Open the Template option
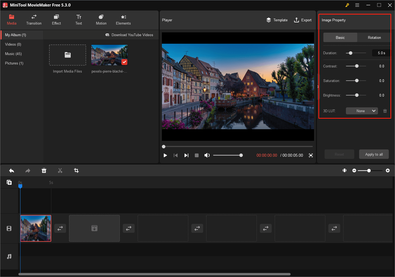This screenshot has height=277, width=395. (x=277, y=20)
